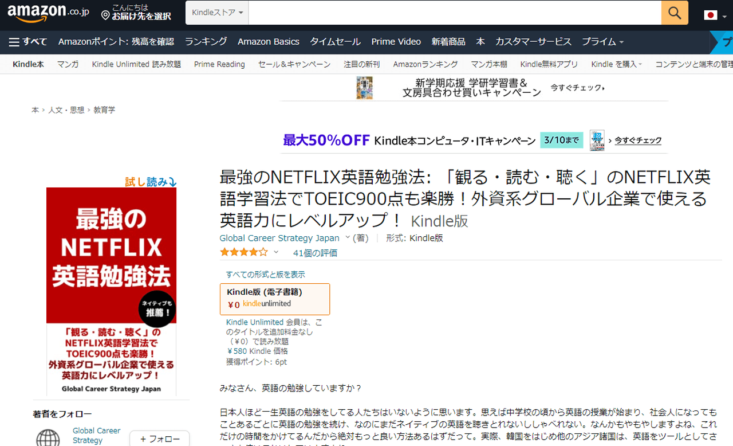Open Prime Video in the nav bar
Screen dimensions: 733x446
[x=396, y=42]
